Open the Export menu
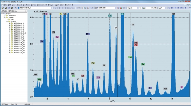The width and height of the screenshot is (191, 106). pyautogui.click(x=57, y=5)
